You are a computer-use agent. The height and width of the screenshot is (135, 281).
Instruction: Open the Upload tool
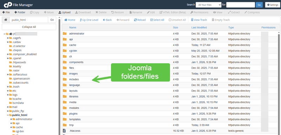(x=65, y=12)
